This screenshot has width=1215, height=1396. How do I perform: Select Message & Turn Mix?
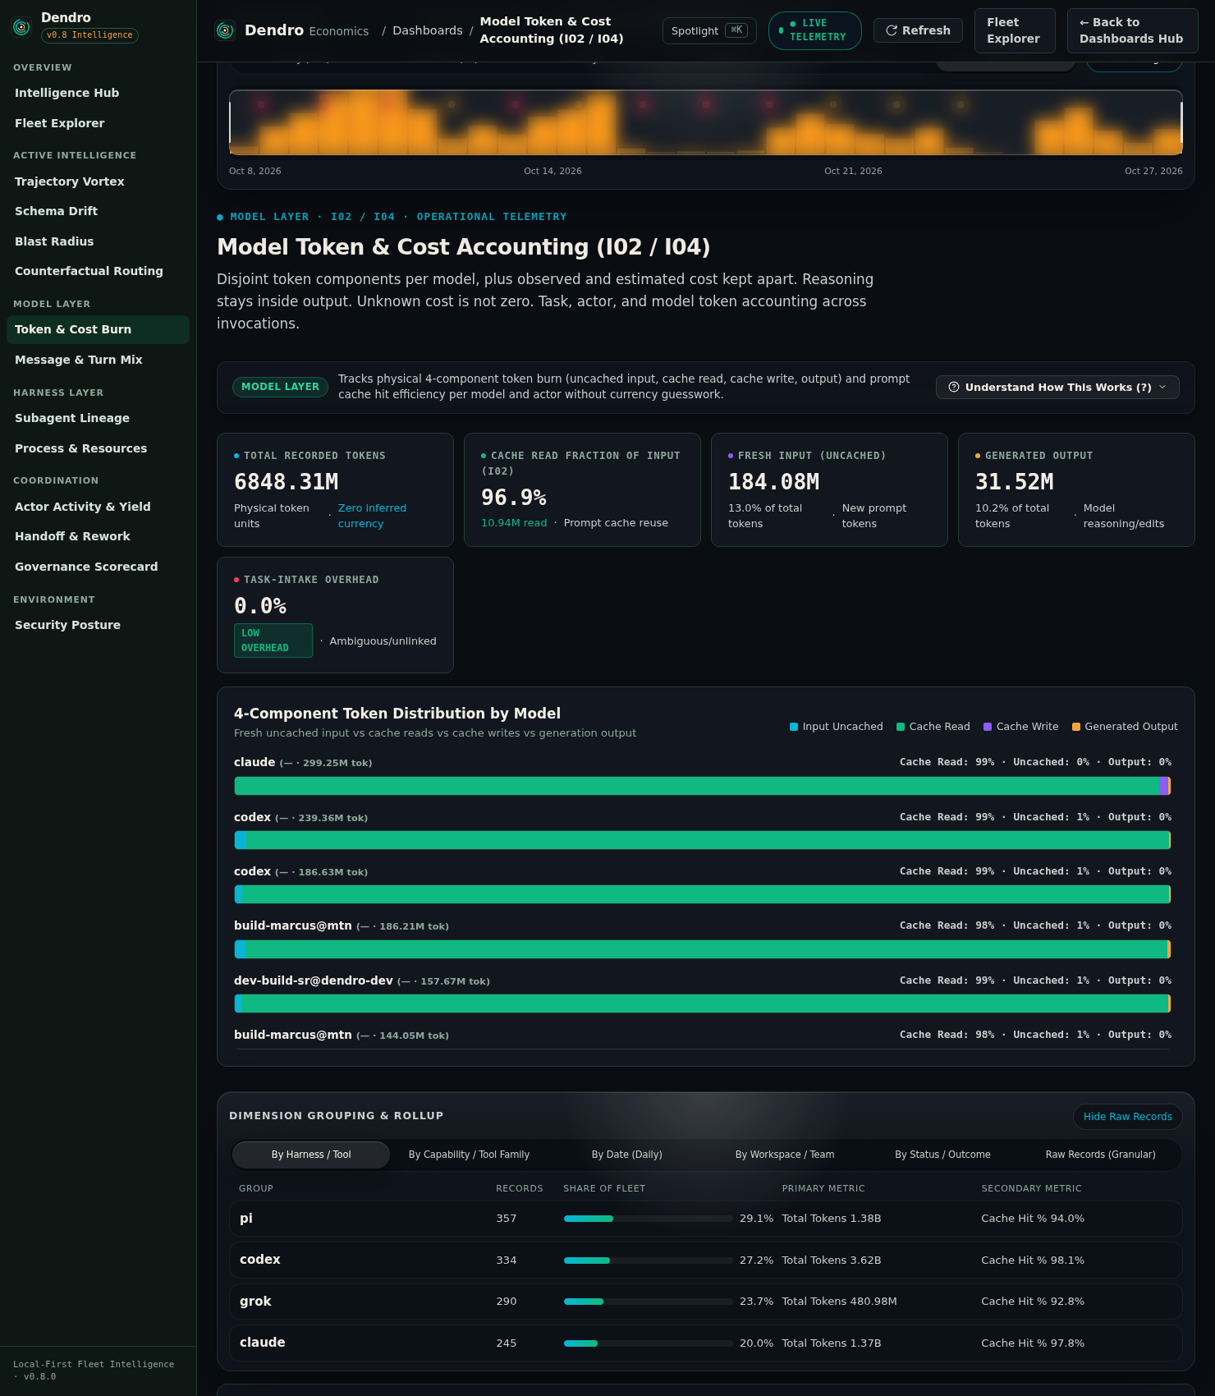pos(99,360)
